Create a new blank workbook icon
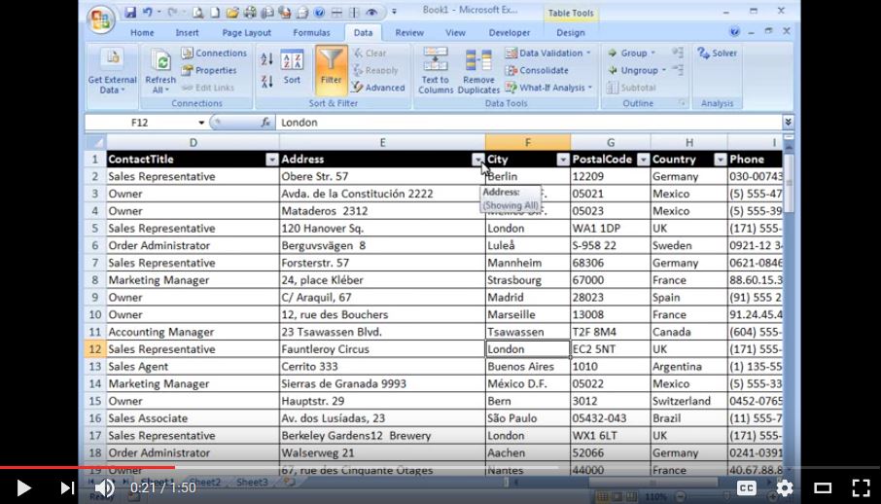Viewport: 881px width, 504px height. (x=215, y=12)
